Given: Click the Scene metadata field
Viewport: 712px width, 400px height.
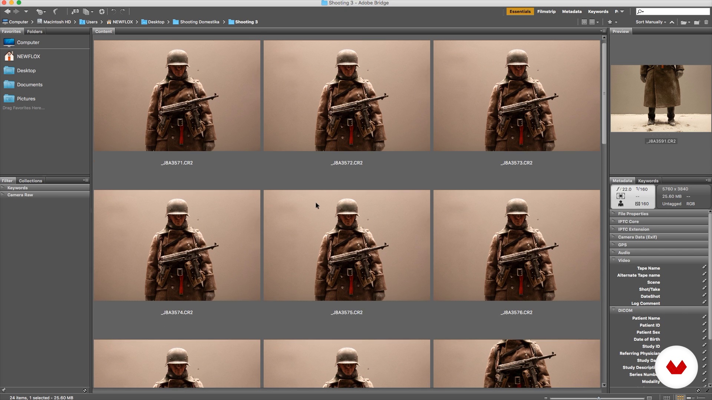Looking at the screenshot, I should [659, 282].
